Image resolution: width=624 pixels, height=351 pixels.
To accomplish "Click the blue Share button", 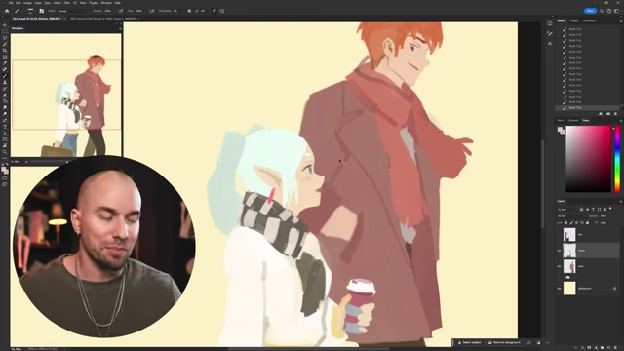I will coord(590,11).
